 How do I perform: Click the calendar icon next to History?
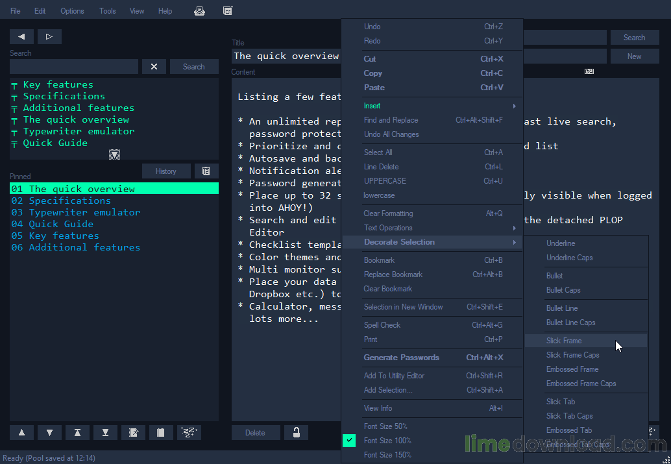pos(206,171)
